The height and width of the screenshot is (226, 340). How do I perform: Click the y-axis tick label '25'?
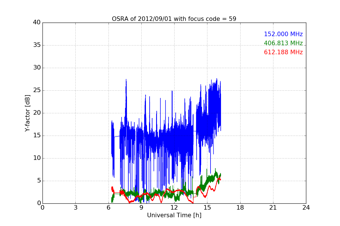pos(37,90)
